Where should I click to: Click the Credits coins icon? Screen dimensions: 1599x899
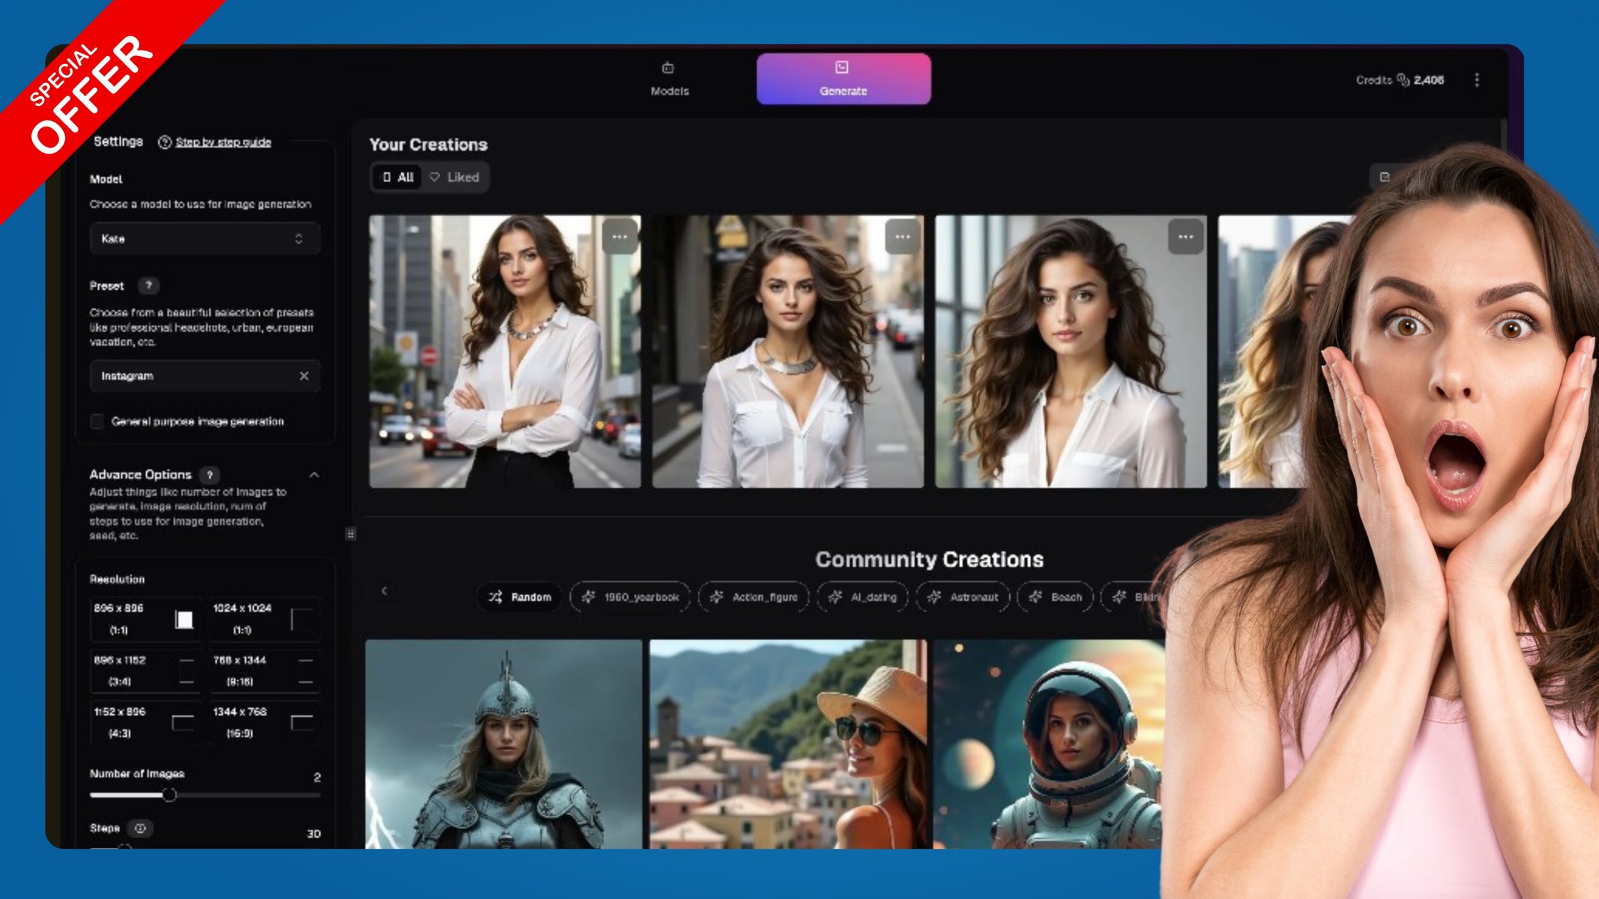1403,79
